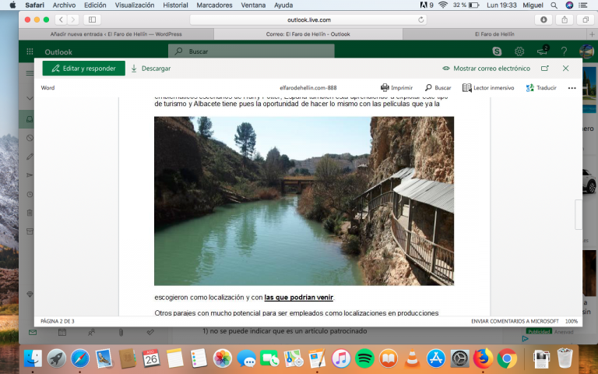Screen dimensions: 598x374
Task: Click the Word label in preview header
Action: point(47,88)
